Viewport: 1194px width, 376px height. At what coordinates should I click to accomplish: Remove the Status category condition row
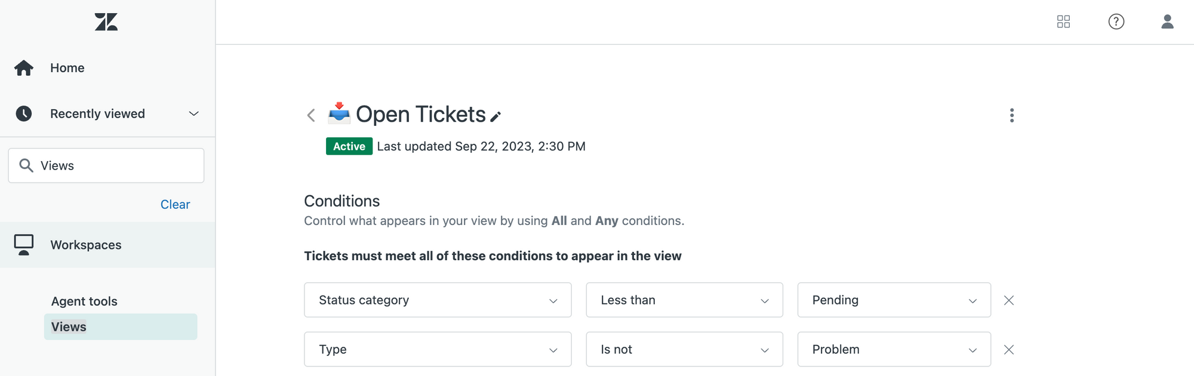(1009, 300)
